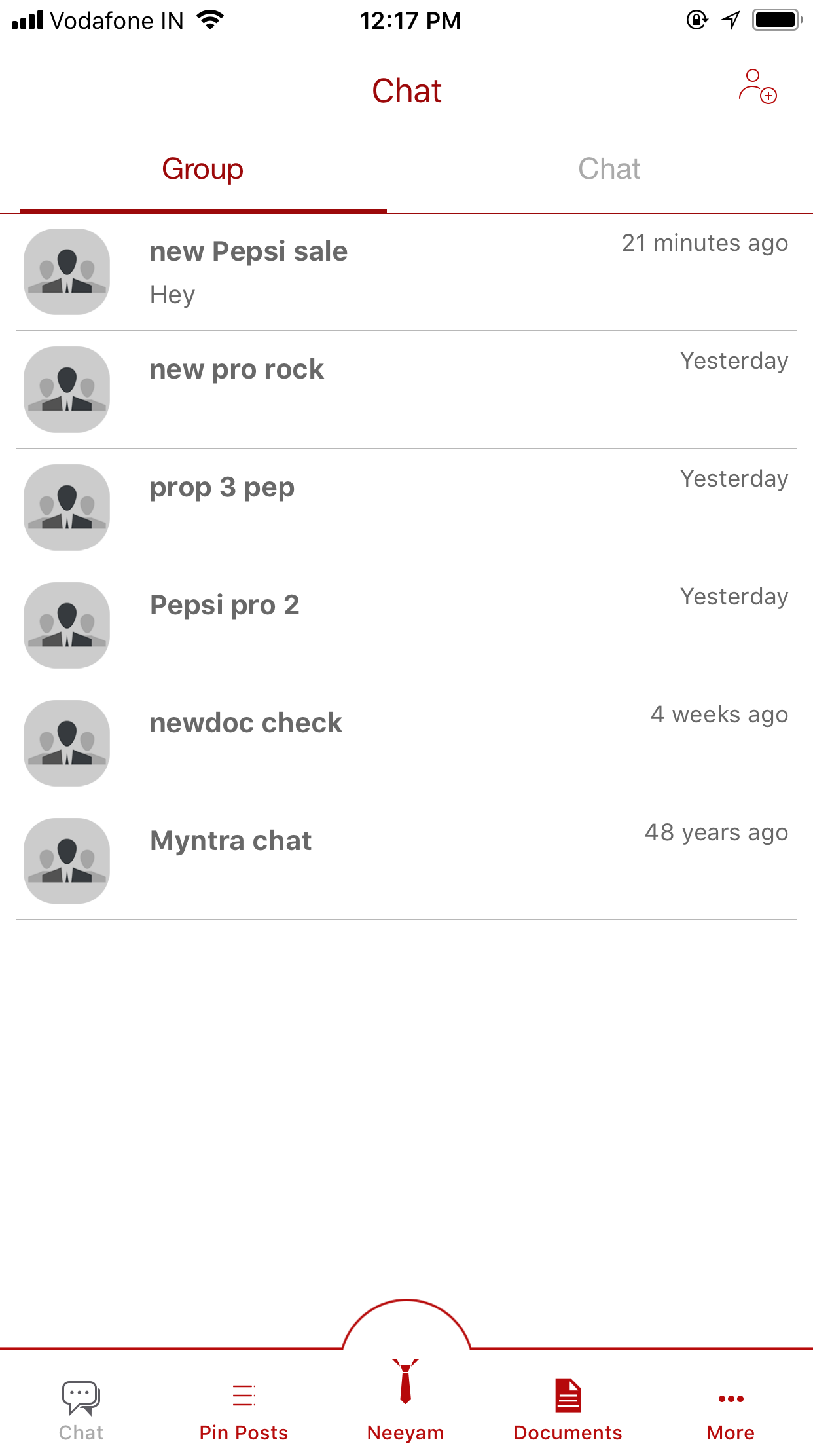Image resolution: width=813 pixels, height=1446 pixels.
Task: Switch to the Group tab
Action: 203,169
